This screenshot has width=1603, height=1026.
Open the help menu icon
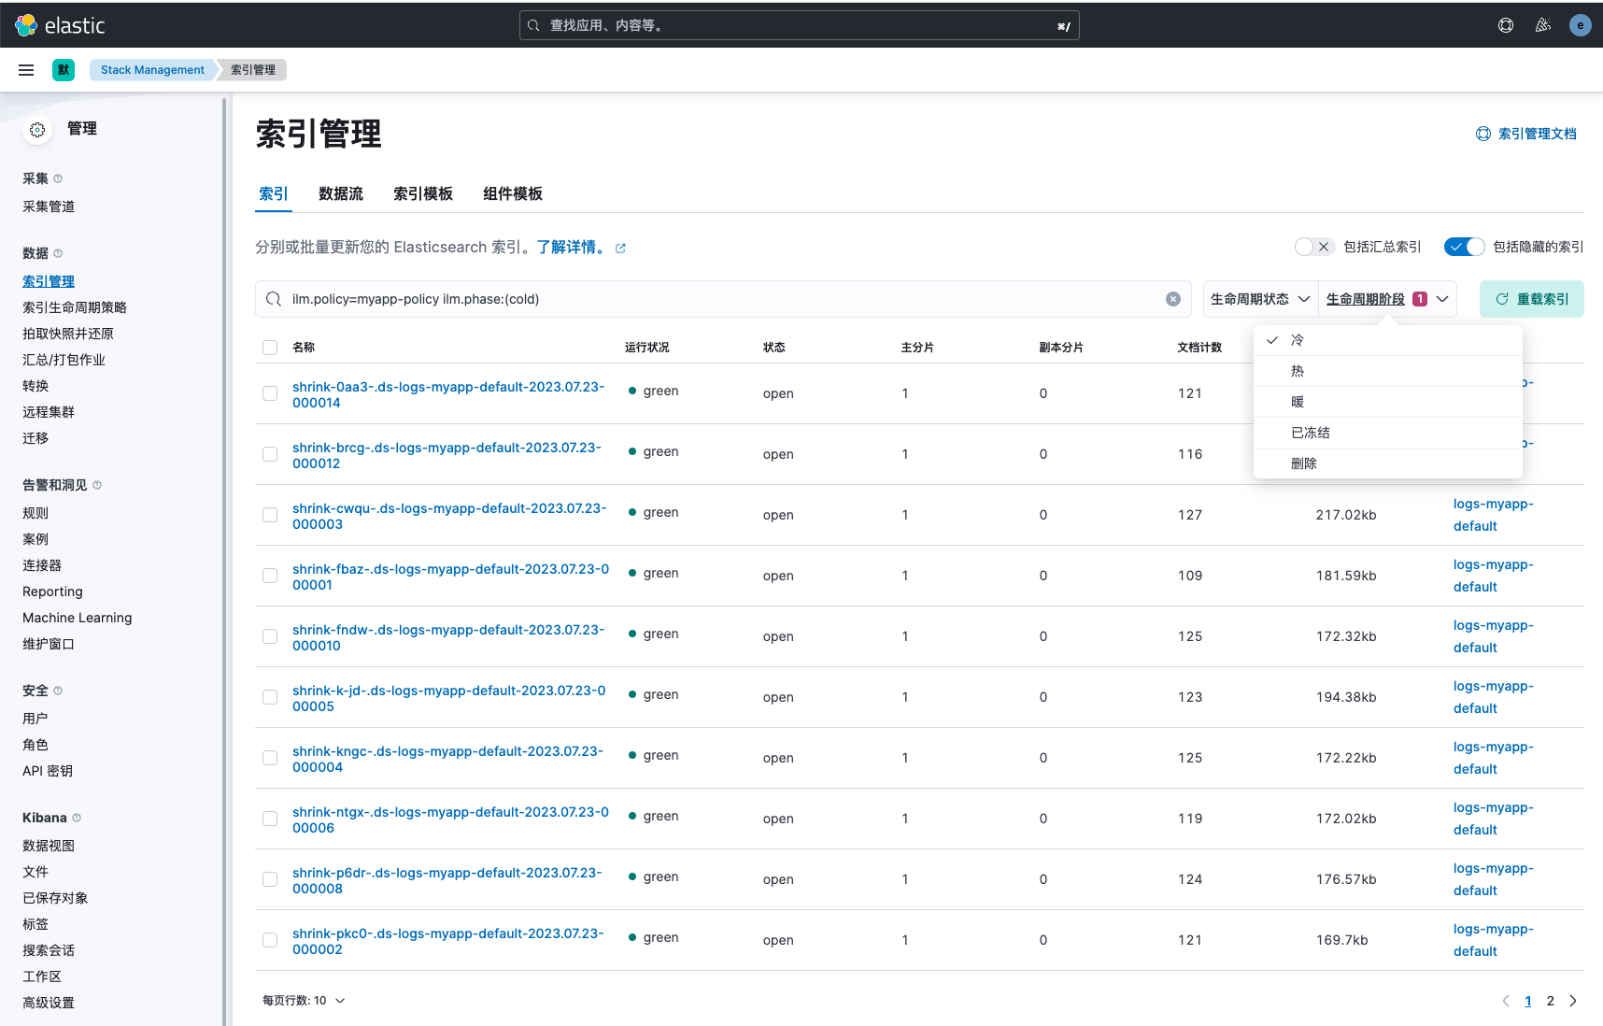[x=1506, y=25]
